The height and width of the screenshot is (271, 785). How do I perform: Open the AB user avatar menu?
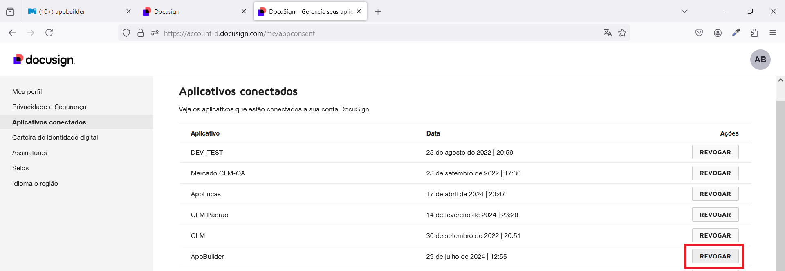pos(760,60)
